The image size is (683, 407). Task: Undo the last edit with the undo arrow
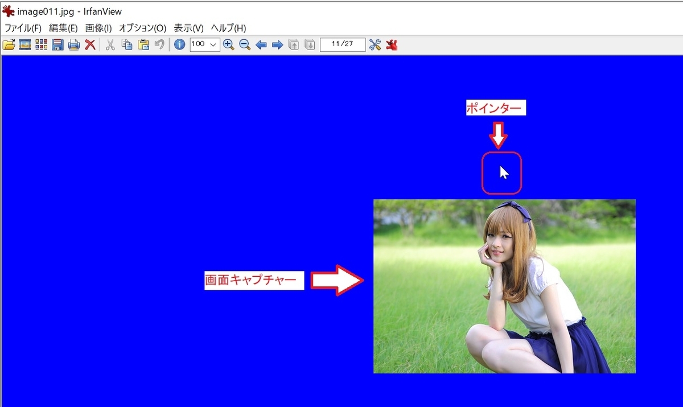[x=160, y=44]
